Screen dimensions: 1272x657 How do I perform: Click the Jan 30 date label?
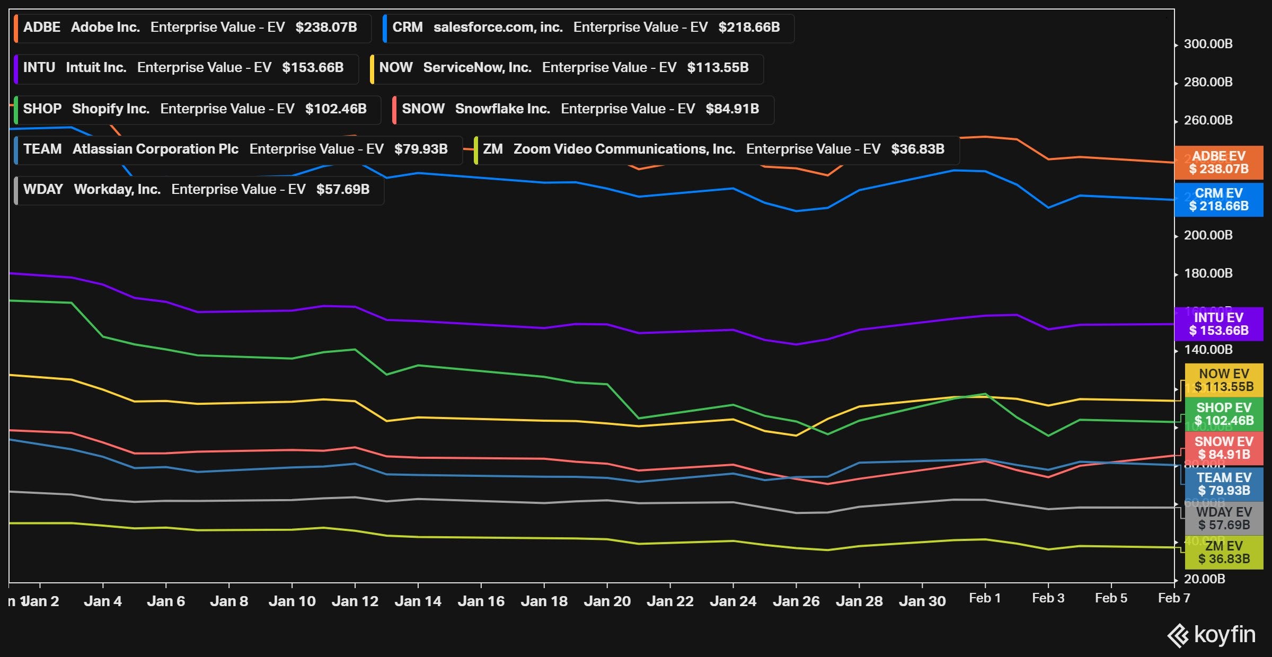point(923,601)
